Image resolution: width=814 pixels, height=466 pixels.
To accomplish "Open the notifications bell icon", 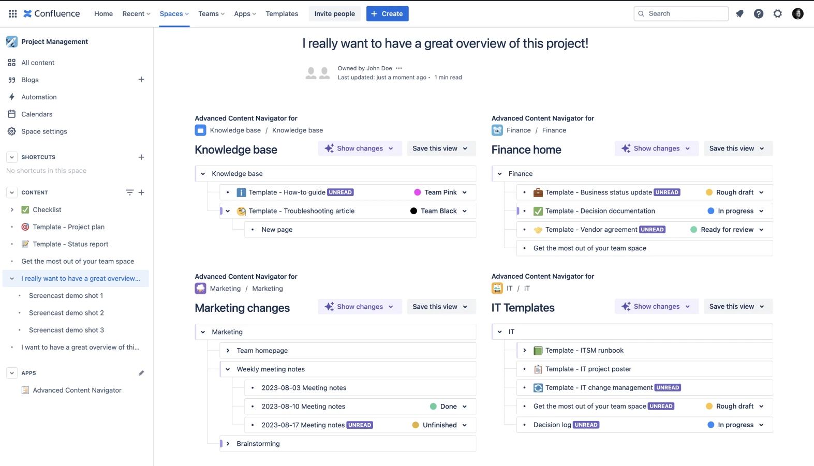I will (739, 14).
